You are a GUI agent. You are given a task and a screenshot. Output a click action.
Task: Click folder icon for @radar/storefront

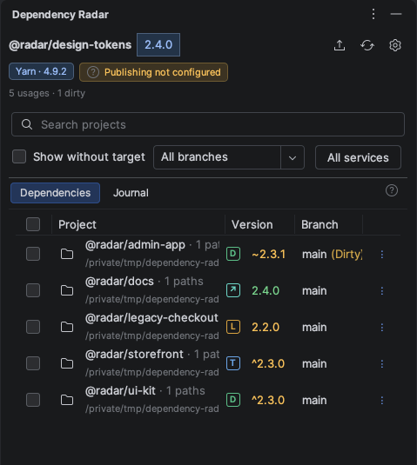pyautogui.click(x=67, y=363)
